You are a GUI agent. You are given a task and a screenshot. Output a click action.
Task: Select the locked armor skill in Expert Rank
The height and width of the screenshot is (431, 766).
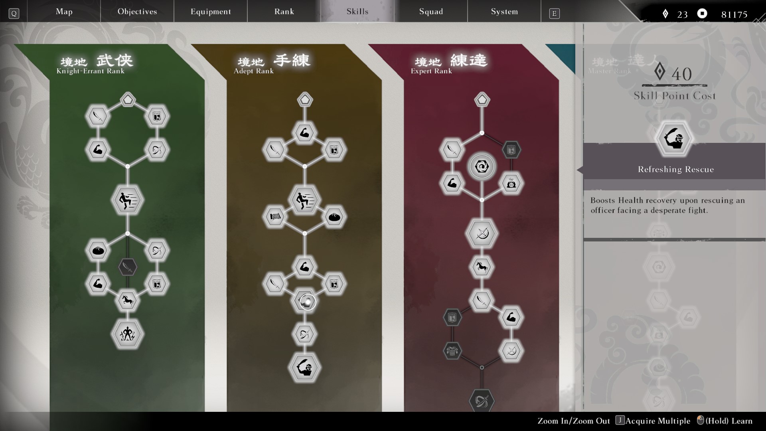[x=452, y=351]
